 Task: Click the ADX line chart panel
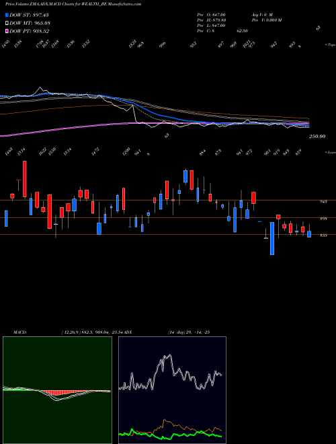(172, 390)
